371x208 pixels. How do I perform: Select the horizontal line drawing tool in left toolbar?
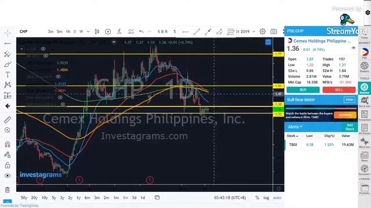pyautogui.click(x=8, y=44)
